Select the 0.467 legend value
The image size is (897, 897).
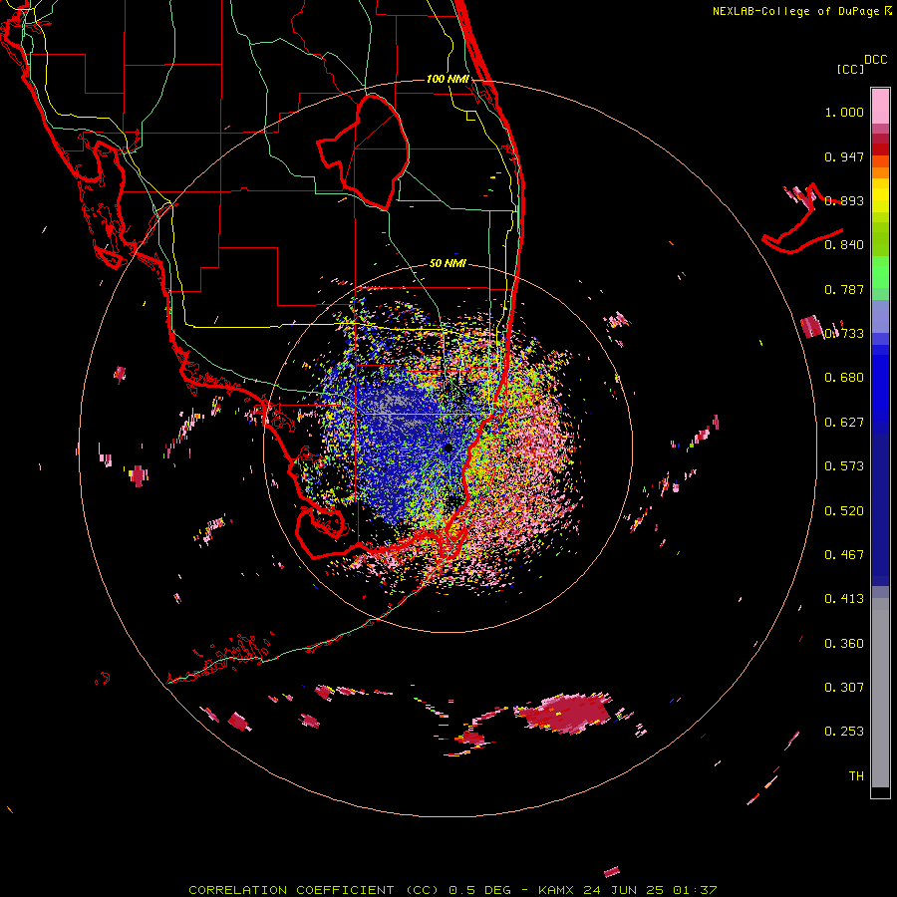pos(844,555)
